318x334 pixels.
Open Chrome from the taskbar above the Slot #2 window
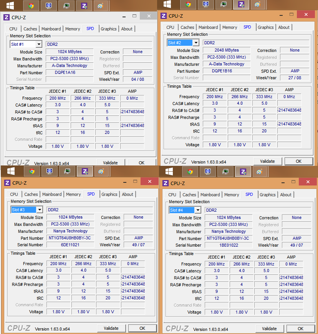[x=188, y=4]
